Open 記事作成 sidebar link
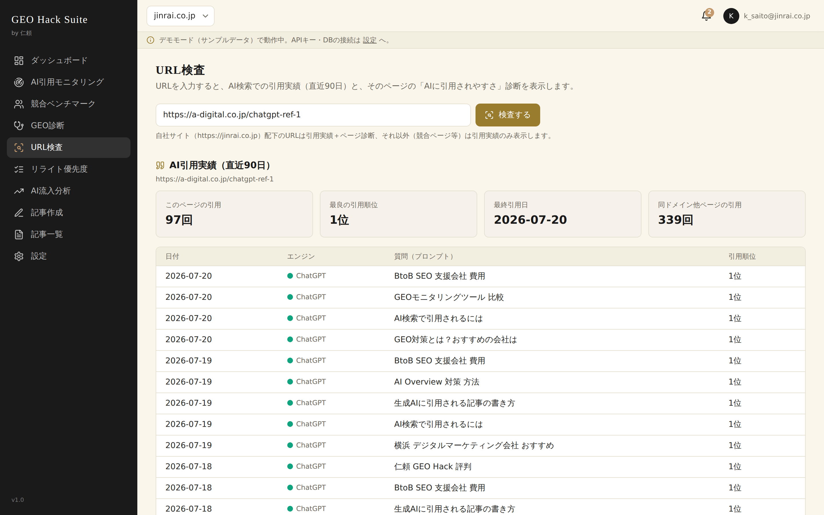824x515 pixels. [68, 213]
